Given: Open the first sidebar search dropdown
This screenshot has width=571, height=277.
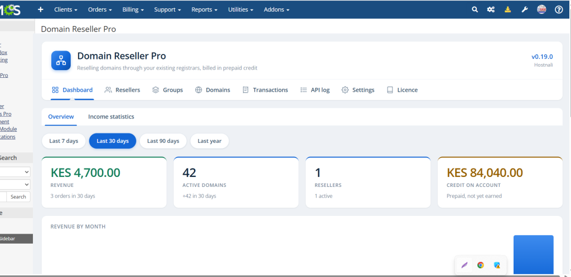Looking at the screenshot, I should coord(15,172).
